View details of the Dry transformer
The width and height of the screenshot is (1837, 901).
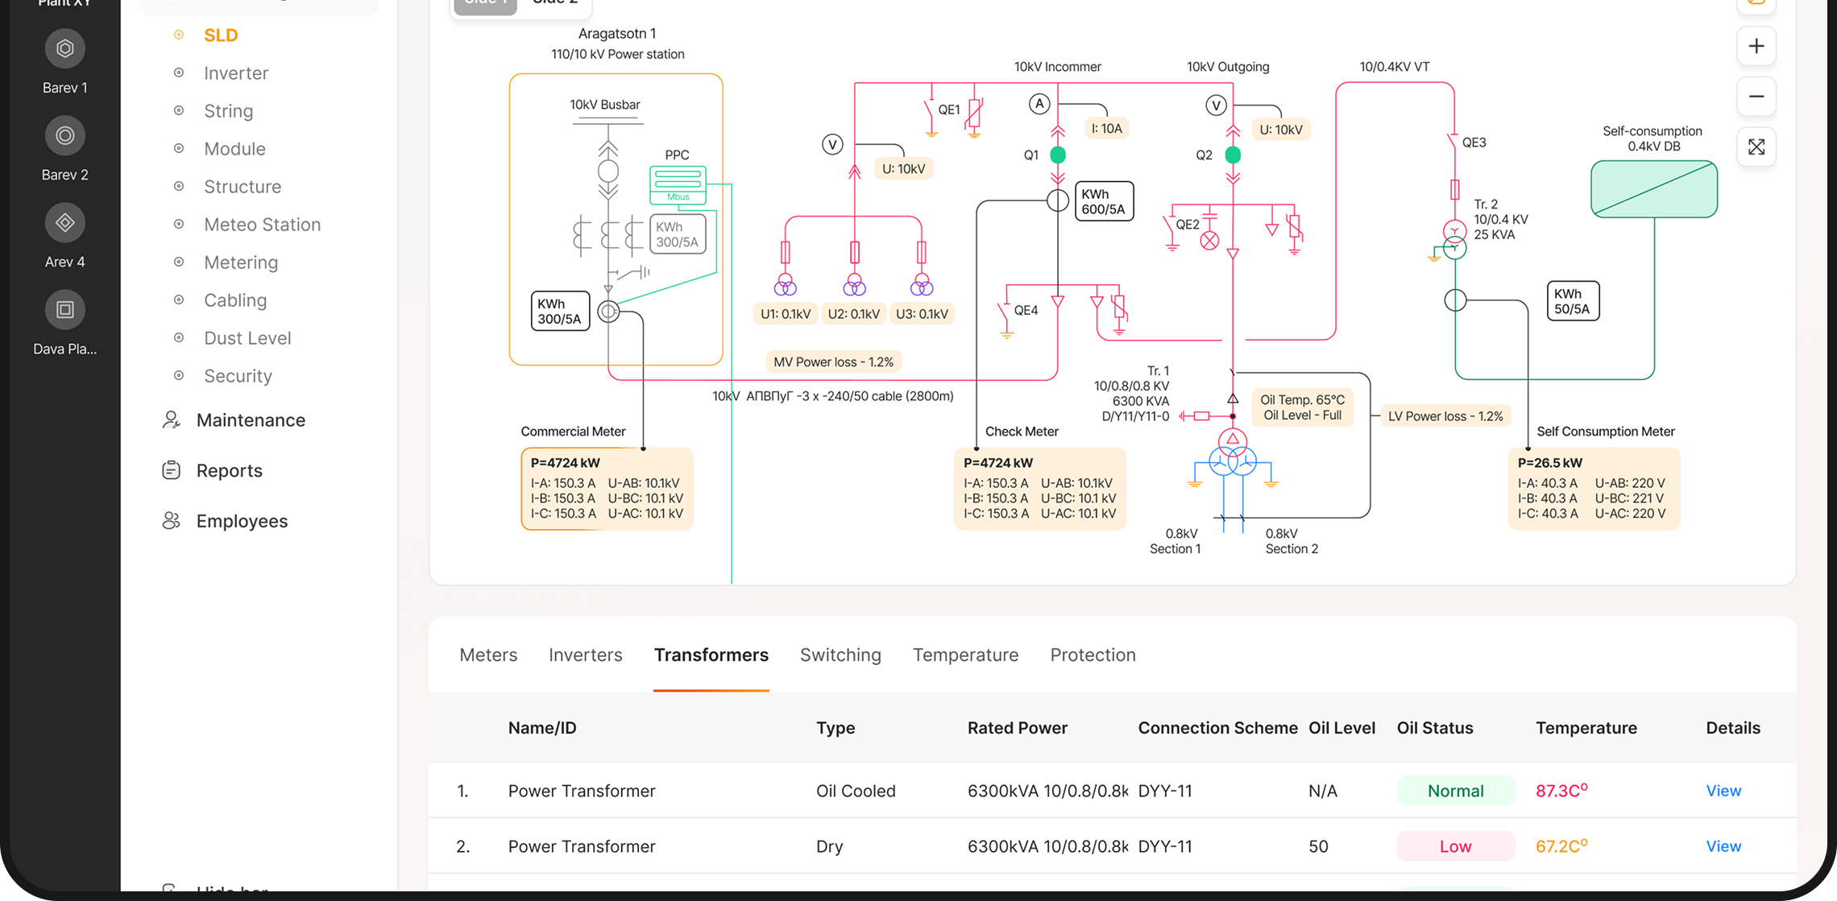tap(1723, 847)
